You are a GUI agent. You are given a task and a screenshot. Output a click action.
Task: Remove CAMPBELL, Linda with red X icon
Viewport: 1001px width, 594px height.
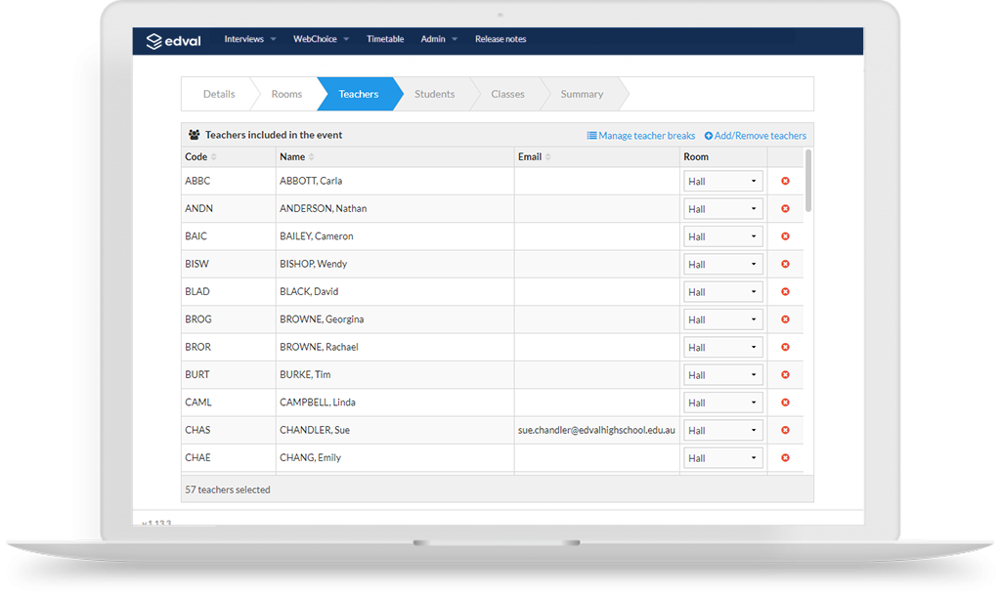(785, 403)
